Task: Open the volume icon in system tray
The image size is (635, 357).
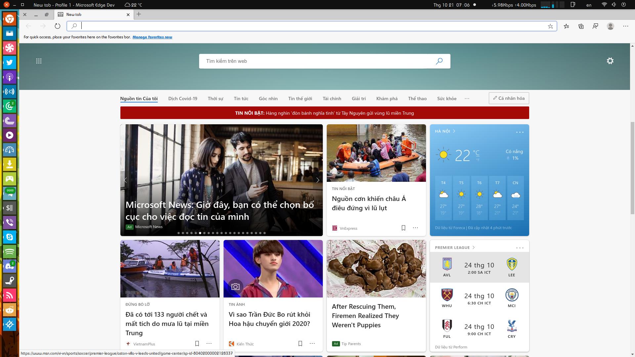Action: point(614,5)
